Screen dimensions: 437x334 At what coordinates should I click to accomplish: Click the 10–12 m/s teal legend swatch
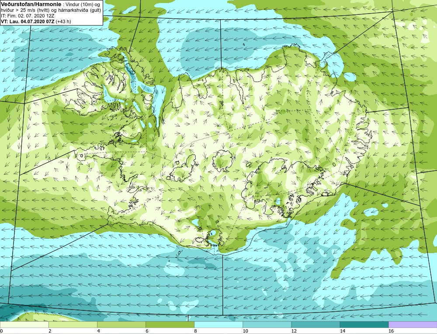(x=267, y=324)
